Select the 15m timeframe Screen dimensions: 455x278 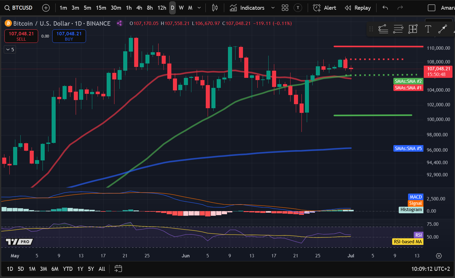(101, 8)
